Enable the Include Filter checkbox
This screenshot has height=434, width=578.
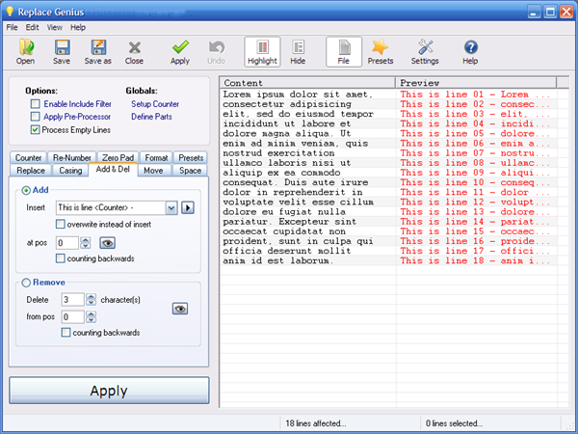[36, 103]
